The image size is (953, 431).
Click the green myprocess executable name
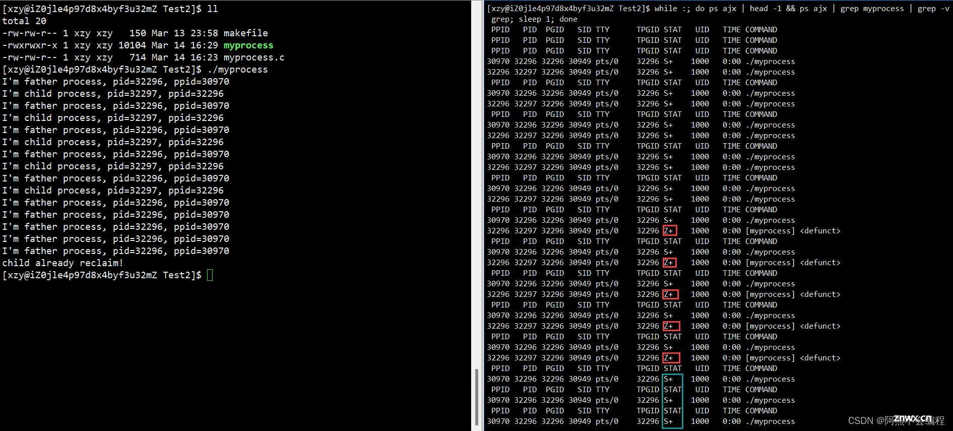[x=248, y=45]
